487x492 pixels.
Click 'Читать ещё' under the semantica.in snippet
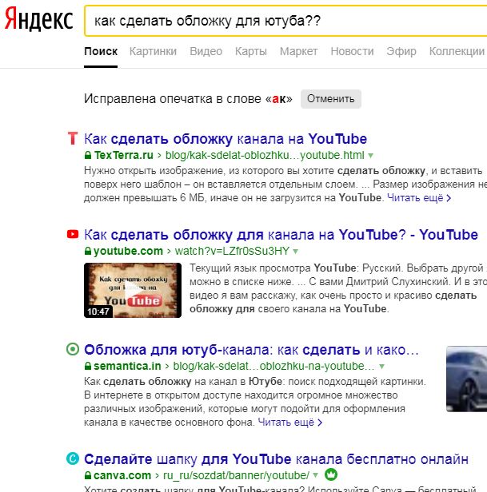point(289,423)
